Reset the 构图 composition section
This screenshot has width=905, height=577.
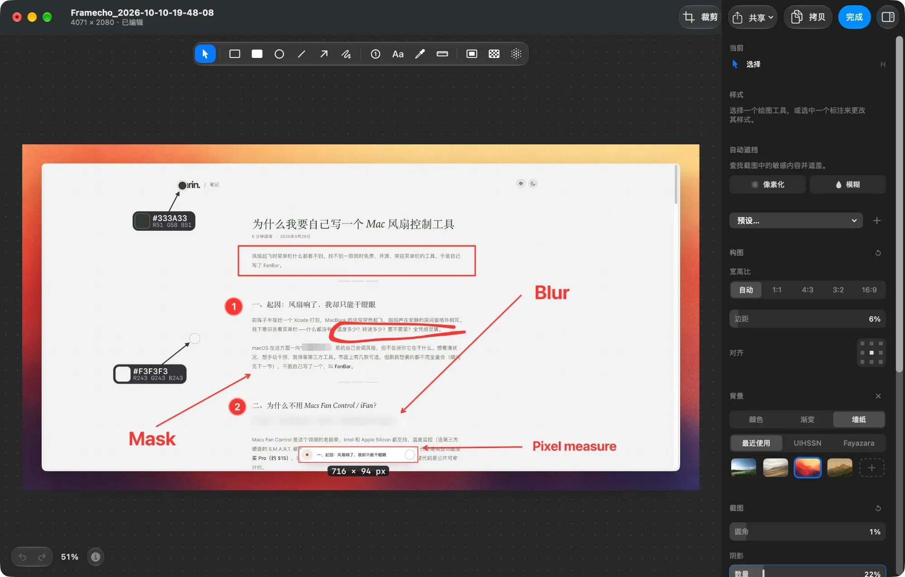pos(878,253)
